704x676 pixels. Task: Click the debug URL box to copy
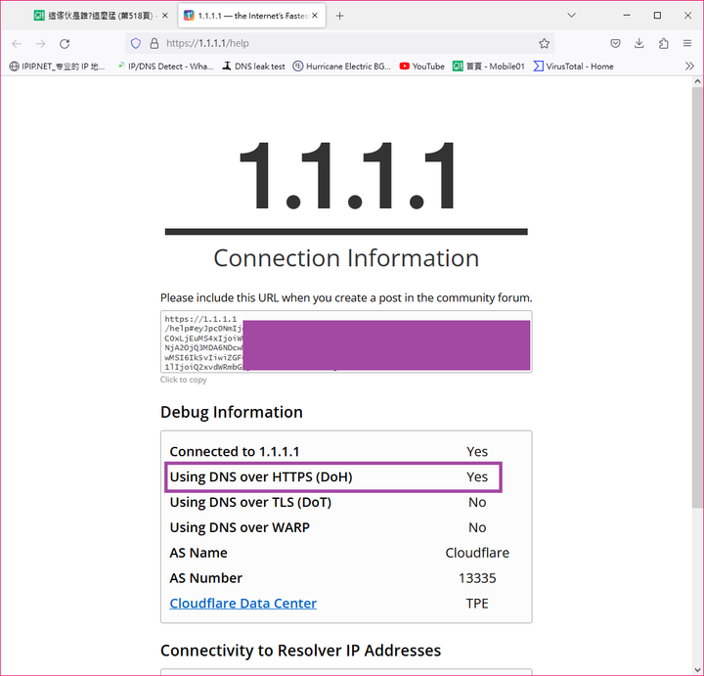click(346, 341)
